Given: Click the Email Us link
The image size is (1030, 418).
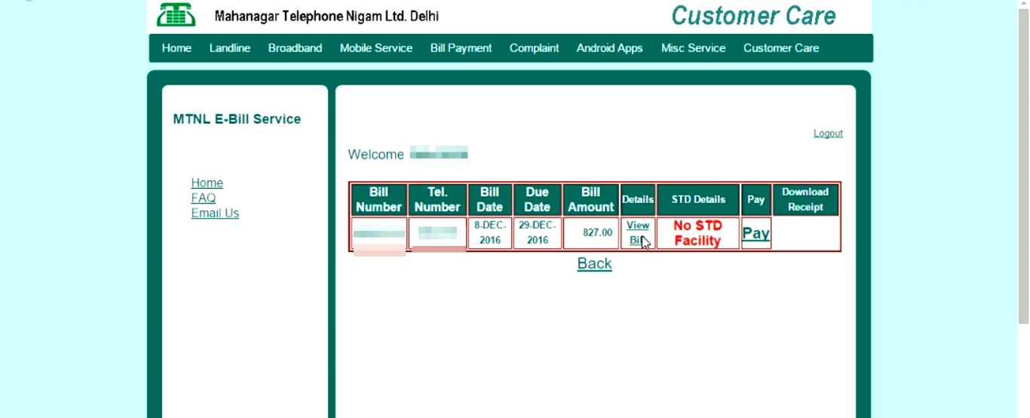Looking at the screenshot, I should coord(215,214).
